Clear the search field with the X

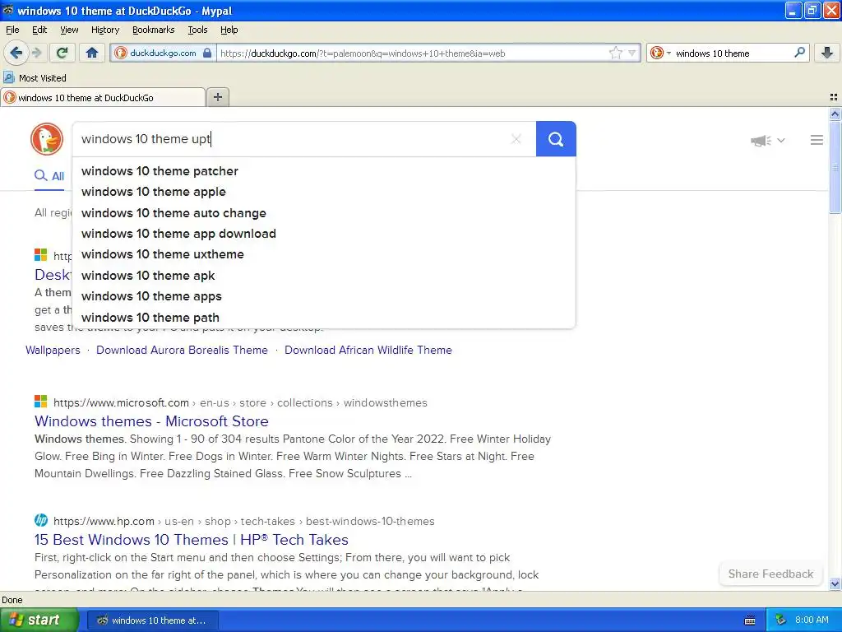click(516, 139)
